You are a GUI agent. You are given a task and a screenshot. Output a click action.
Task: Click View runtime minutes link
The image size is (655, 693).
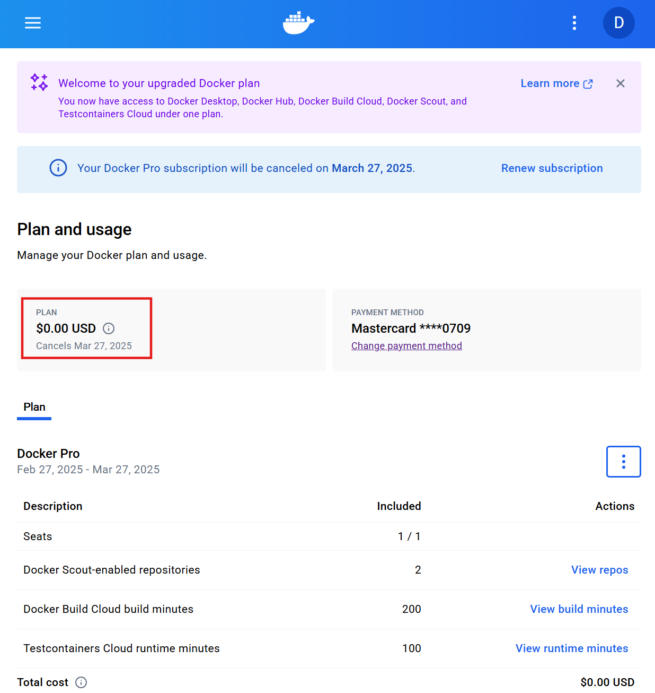pyautogui.click(x=572, y=648)
